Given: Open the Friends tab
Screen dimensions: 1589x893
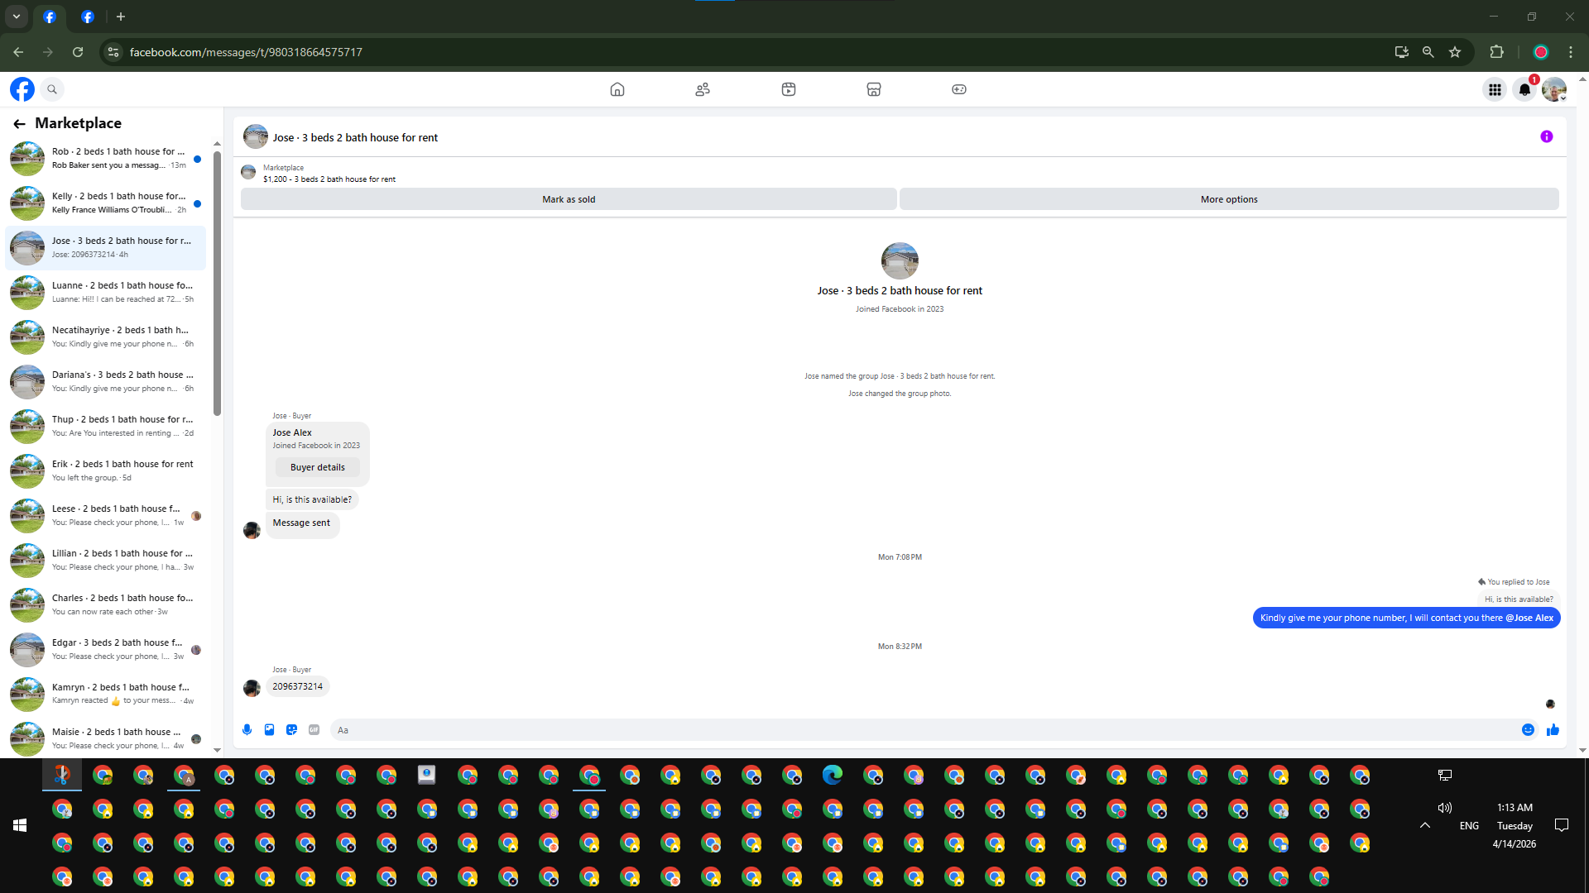Looking at the screenshot, I should pyautogui.click(x=703, y=89).
